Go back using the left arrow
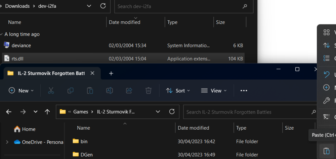Image resolution: width=336 pixels, height=159 pixels. click(9, 112)
